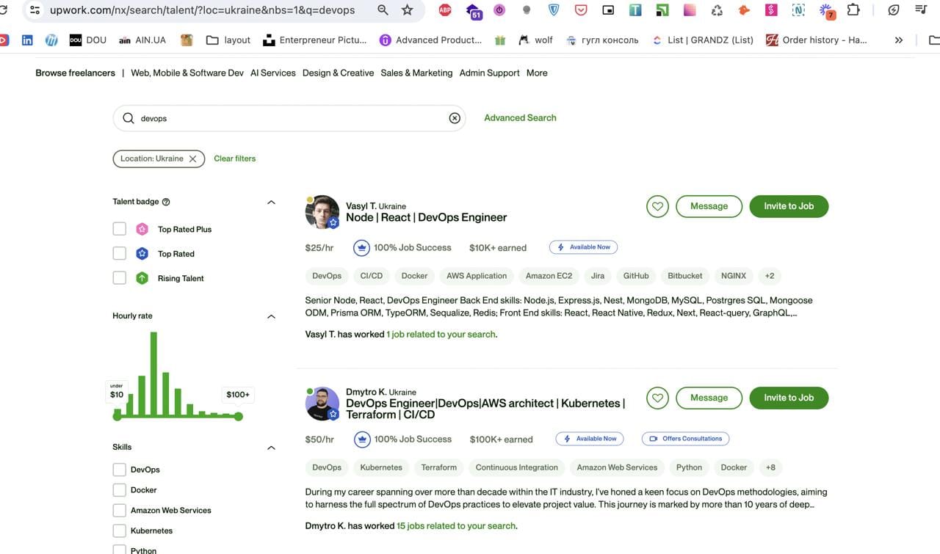Open the dashed-border N extension icon

[x=798, y=10]
